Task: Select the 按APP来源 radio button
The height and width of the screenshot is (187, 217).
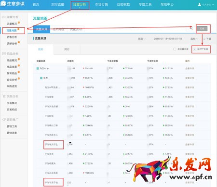Action: (194, 49)
